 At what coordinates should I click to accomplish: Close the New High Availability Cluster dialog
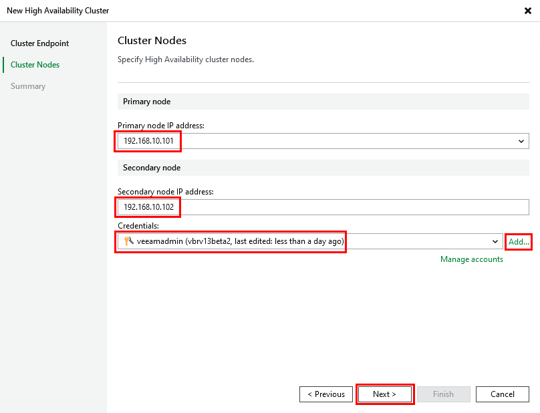(x=528, y=11)
